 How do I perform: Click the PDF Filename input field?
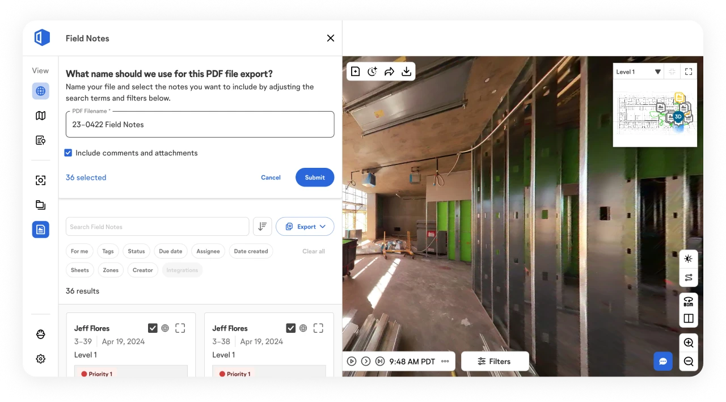point(200,125)
